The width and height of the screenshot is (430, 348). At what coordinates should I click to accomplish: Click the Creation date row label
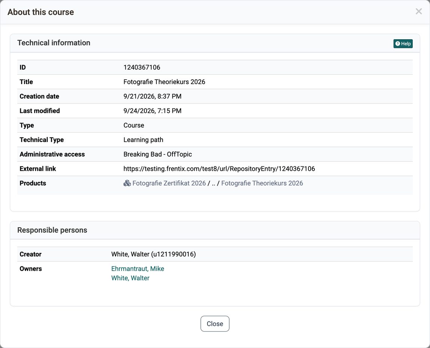(x=39, y=96)
